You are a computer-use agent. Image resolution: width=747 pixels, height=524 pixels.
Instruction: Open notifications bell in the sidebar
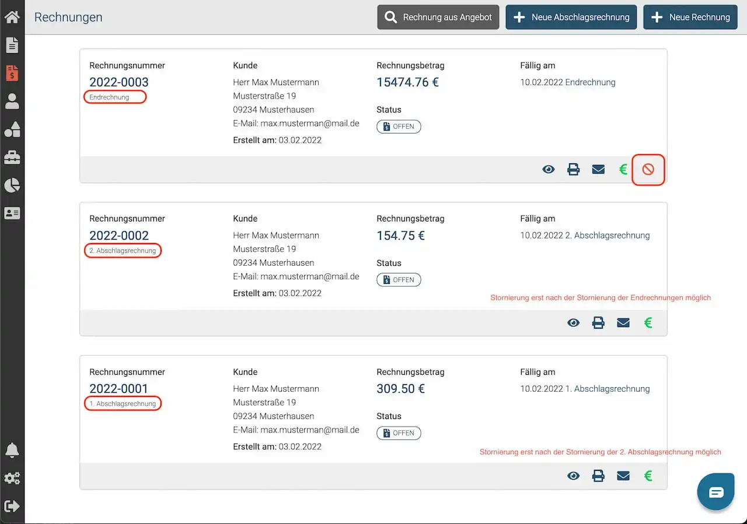click(x=12, y=450)
